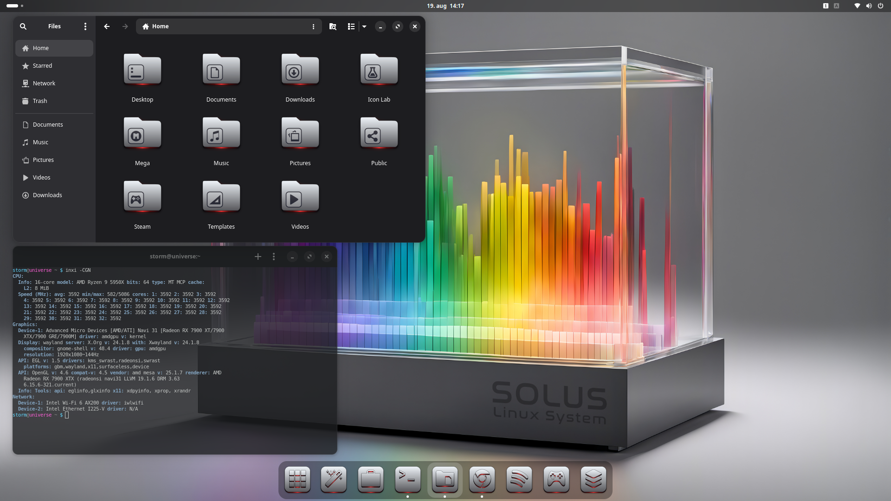Screen dimensions: 891x501
Task: Open the Documents bookmark in the sidebar
Action: pos(54,125)
